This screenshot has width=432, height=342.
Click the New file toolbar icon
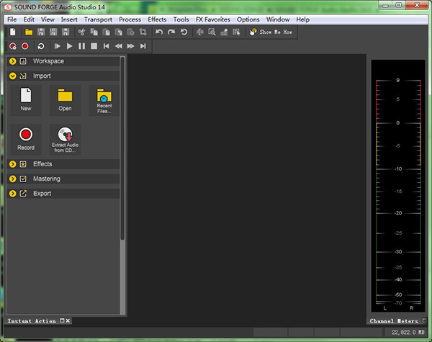13,32
